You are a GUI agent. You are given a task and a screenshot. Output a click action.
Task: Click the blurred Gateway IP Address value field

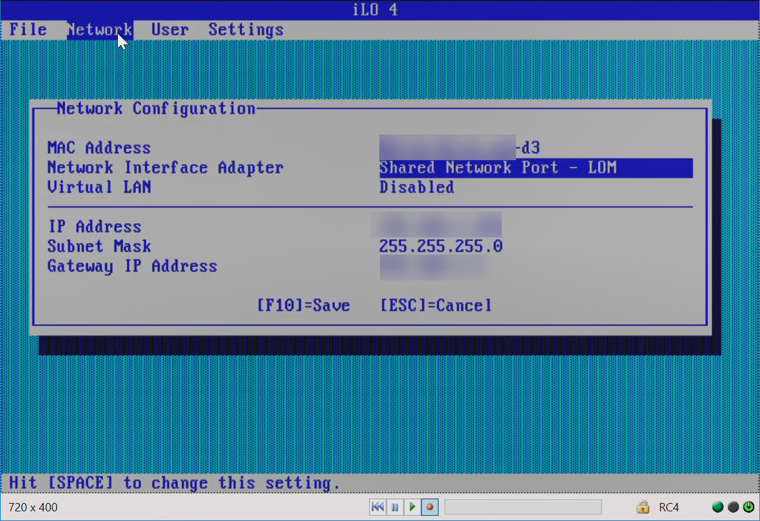tap(434, 268)
